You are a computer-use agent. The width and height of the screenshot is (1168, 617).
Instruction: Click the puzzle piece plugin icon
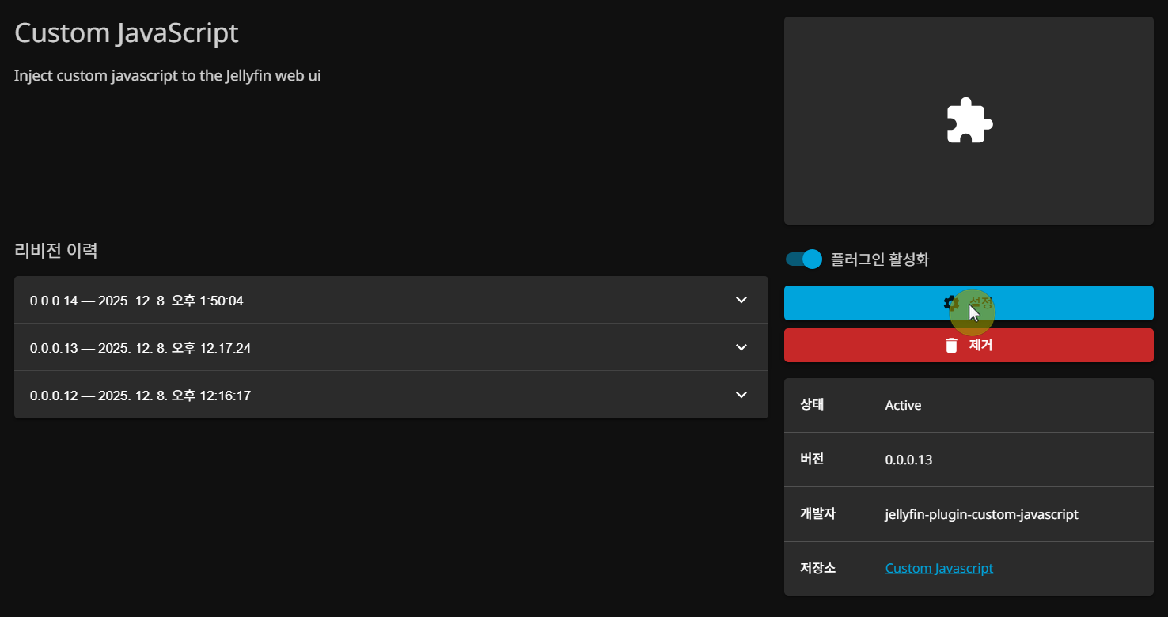click(x=969, y=120)
